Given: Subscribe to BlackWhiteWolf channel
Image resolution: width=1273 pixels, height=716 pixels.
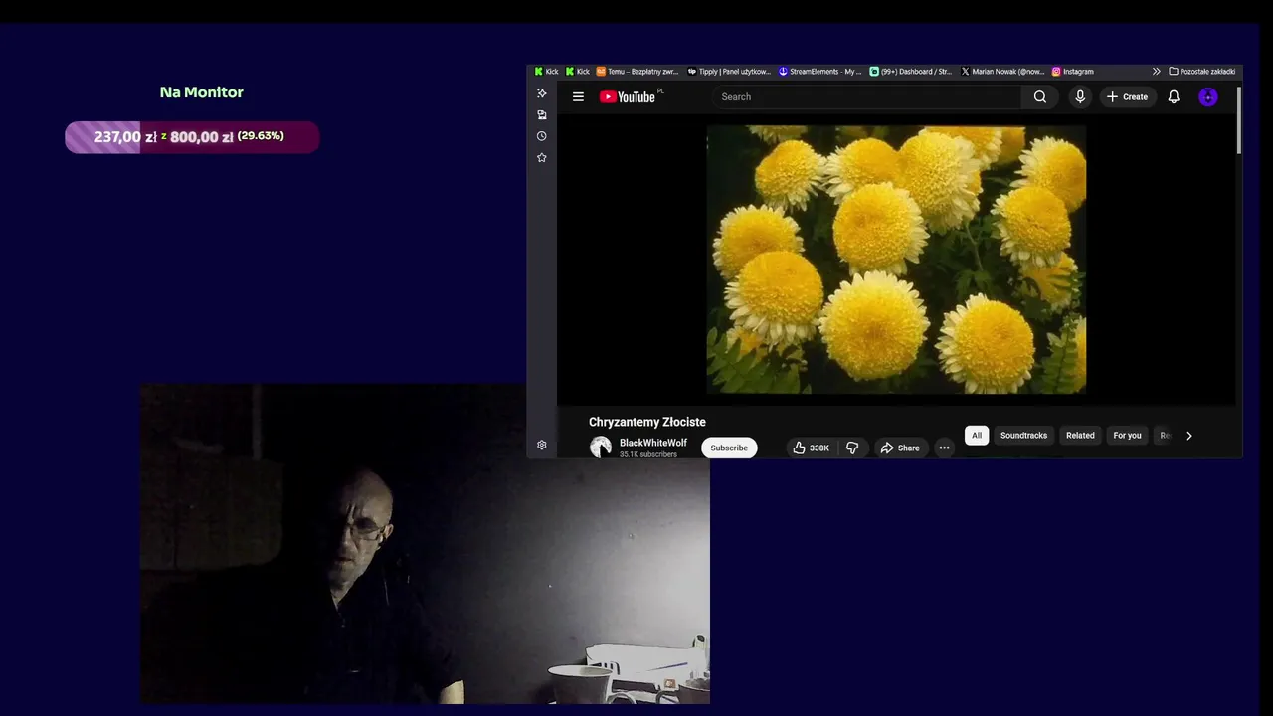Looking at the screenshot, I should point(729,447).
